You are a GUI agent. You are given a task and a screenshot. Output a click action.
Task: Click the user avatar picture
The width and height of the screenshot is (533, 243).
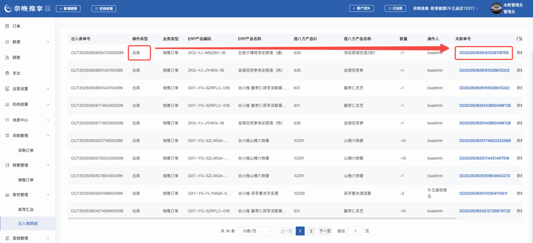point(496,9)
